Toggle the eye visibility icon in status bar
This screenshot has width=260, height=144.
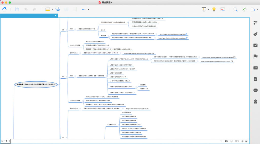point(226,141)
